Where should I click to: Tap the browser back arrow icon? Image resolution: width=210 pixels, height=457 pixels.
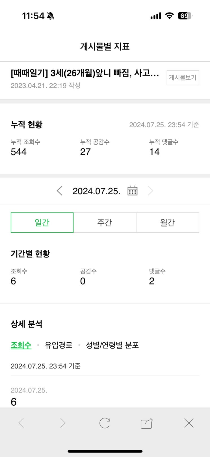[x=21, y=423]
